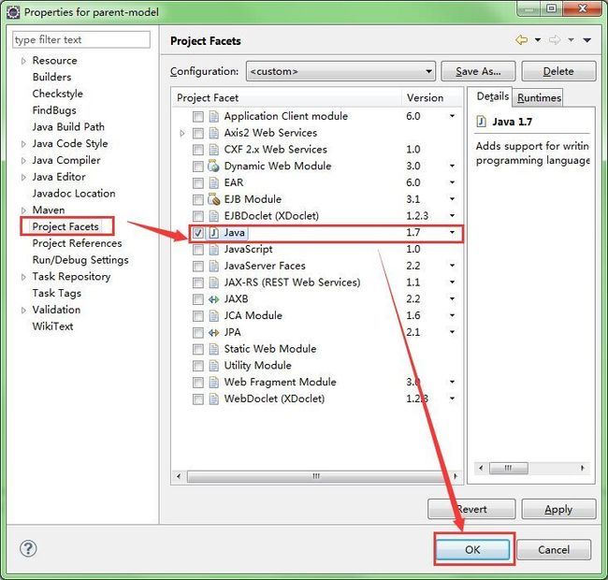Click the Static Web Module document icon
The width and height of the screenshot is (608, 580).
tap(213, 349)
